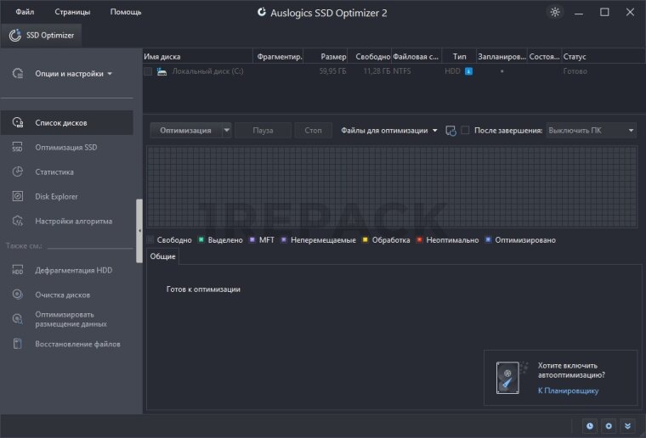Check the Локальный диск (C:) checkbox
The height and width of the screenshot is (438, 646).
click(x=148, y=72)
